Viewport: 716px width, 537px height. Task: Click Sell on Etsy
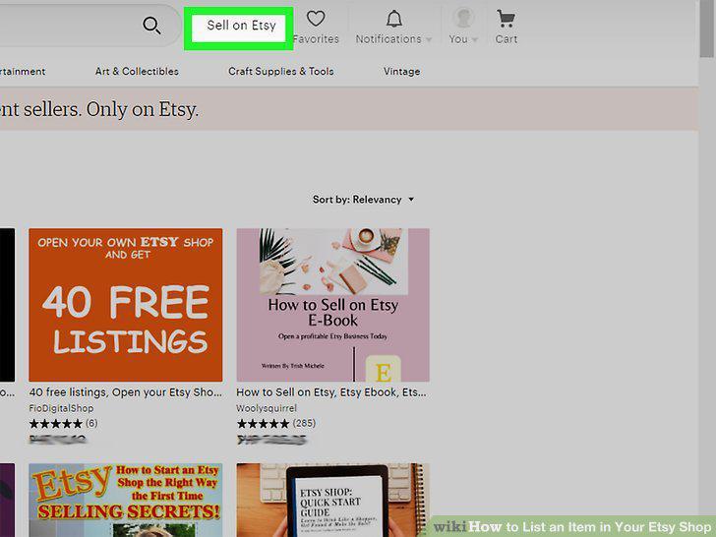pyautogui.click(x=241, y=26)
